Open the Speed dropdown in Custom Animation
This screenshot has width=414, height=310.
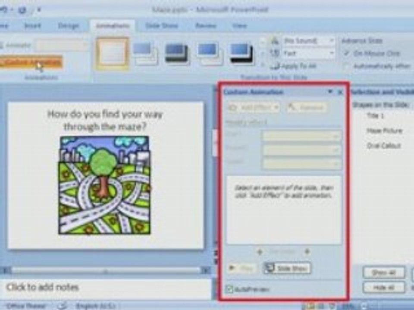pyautogui.click(x=302, y=164)
